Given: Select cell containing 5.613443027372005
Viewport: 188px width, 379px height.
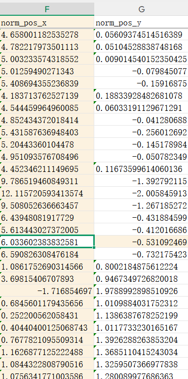Looking at the screenshot, I should click(x=47, y=229).
